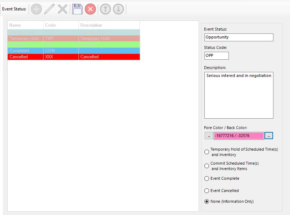Move status up with up arrow icon

pyautogui.click(x=105, y=9)
